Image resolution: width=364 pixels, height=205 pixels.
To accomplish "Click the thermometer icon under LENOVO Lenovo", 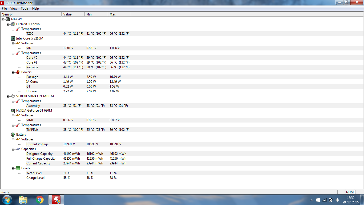I will click(x=18, y=29).
